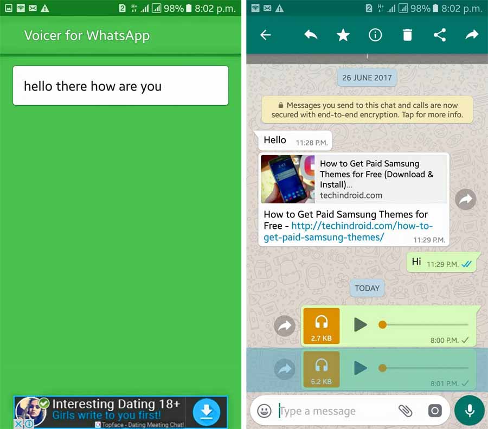
Task: Tap the SIM 2 indicator in WhatsApp status bar
Action: (x=369, y=8)
